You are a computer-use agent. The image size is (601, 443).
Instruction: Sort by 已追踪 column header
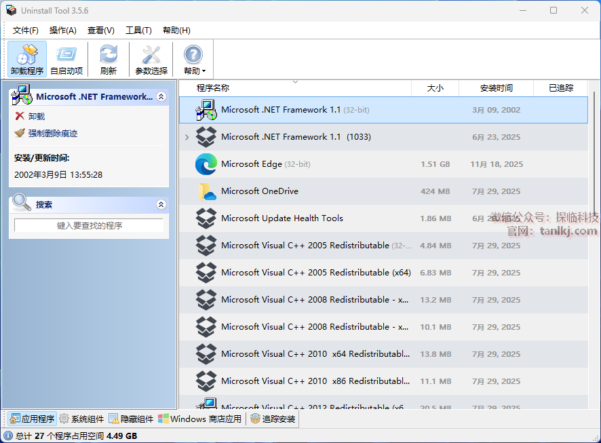coord(561,88)
